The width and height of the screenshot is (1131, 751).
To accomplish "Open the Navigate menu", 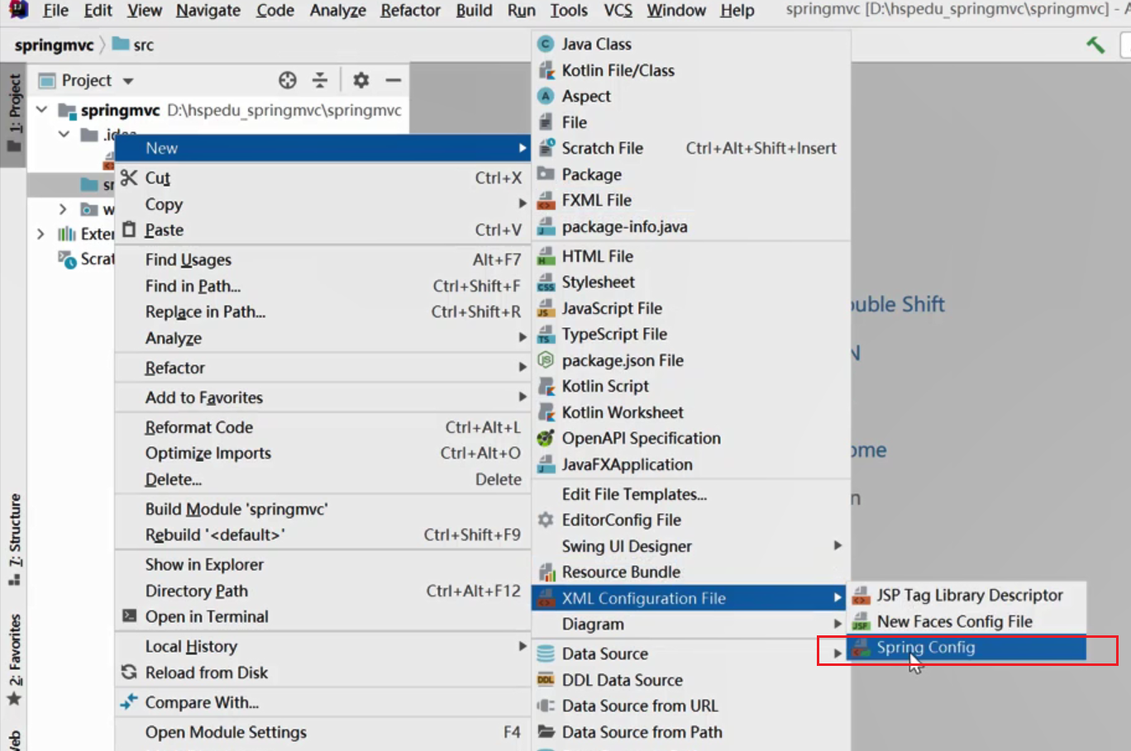I will click(208, 10).
